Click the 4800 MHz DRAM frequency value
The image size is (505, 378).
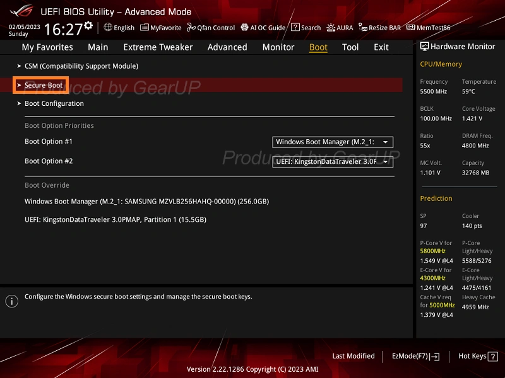click(475, 146)
